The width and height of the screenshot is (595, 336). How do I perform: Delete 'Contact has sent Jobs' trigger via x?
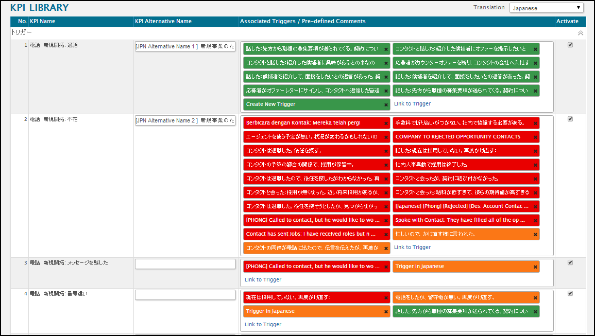pyautogui.click(x=386, y=234)
